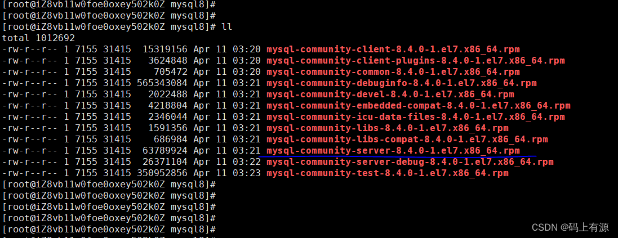Click the mysql-community-embedded-compat rpm filename

(418, 106)
